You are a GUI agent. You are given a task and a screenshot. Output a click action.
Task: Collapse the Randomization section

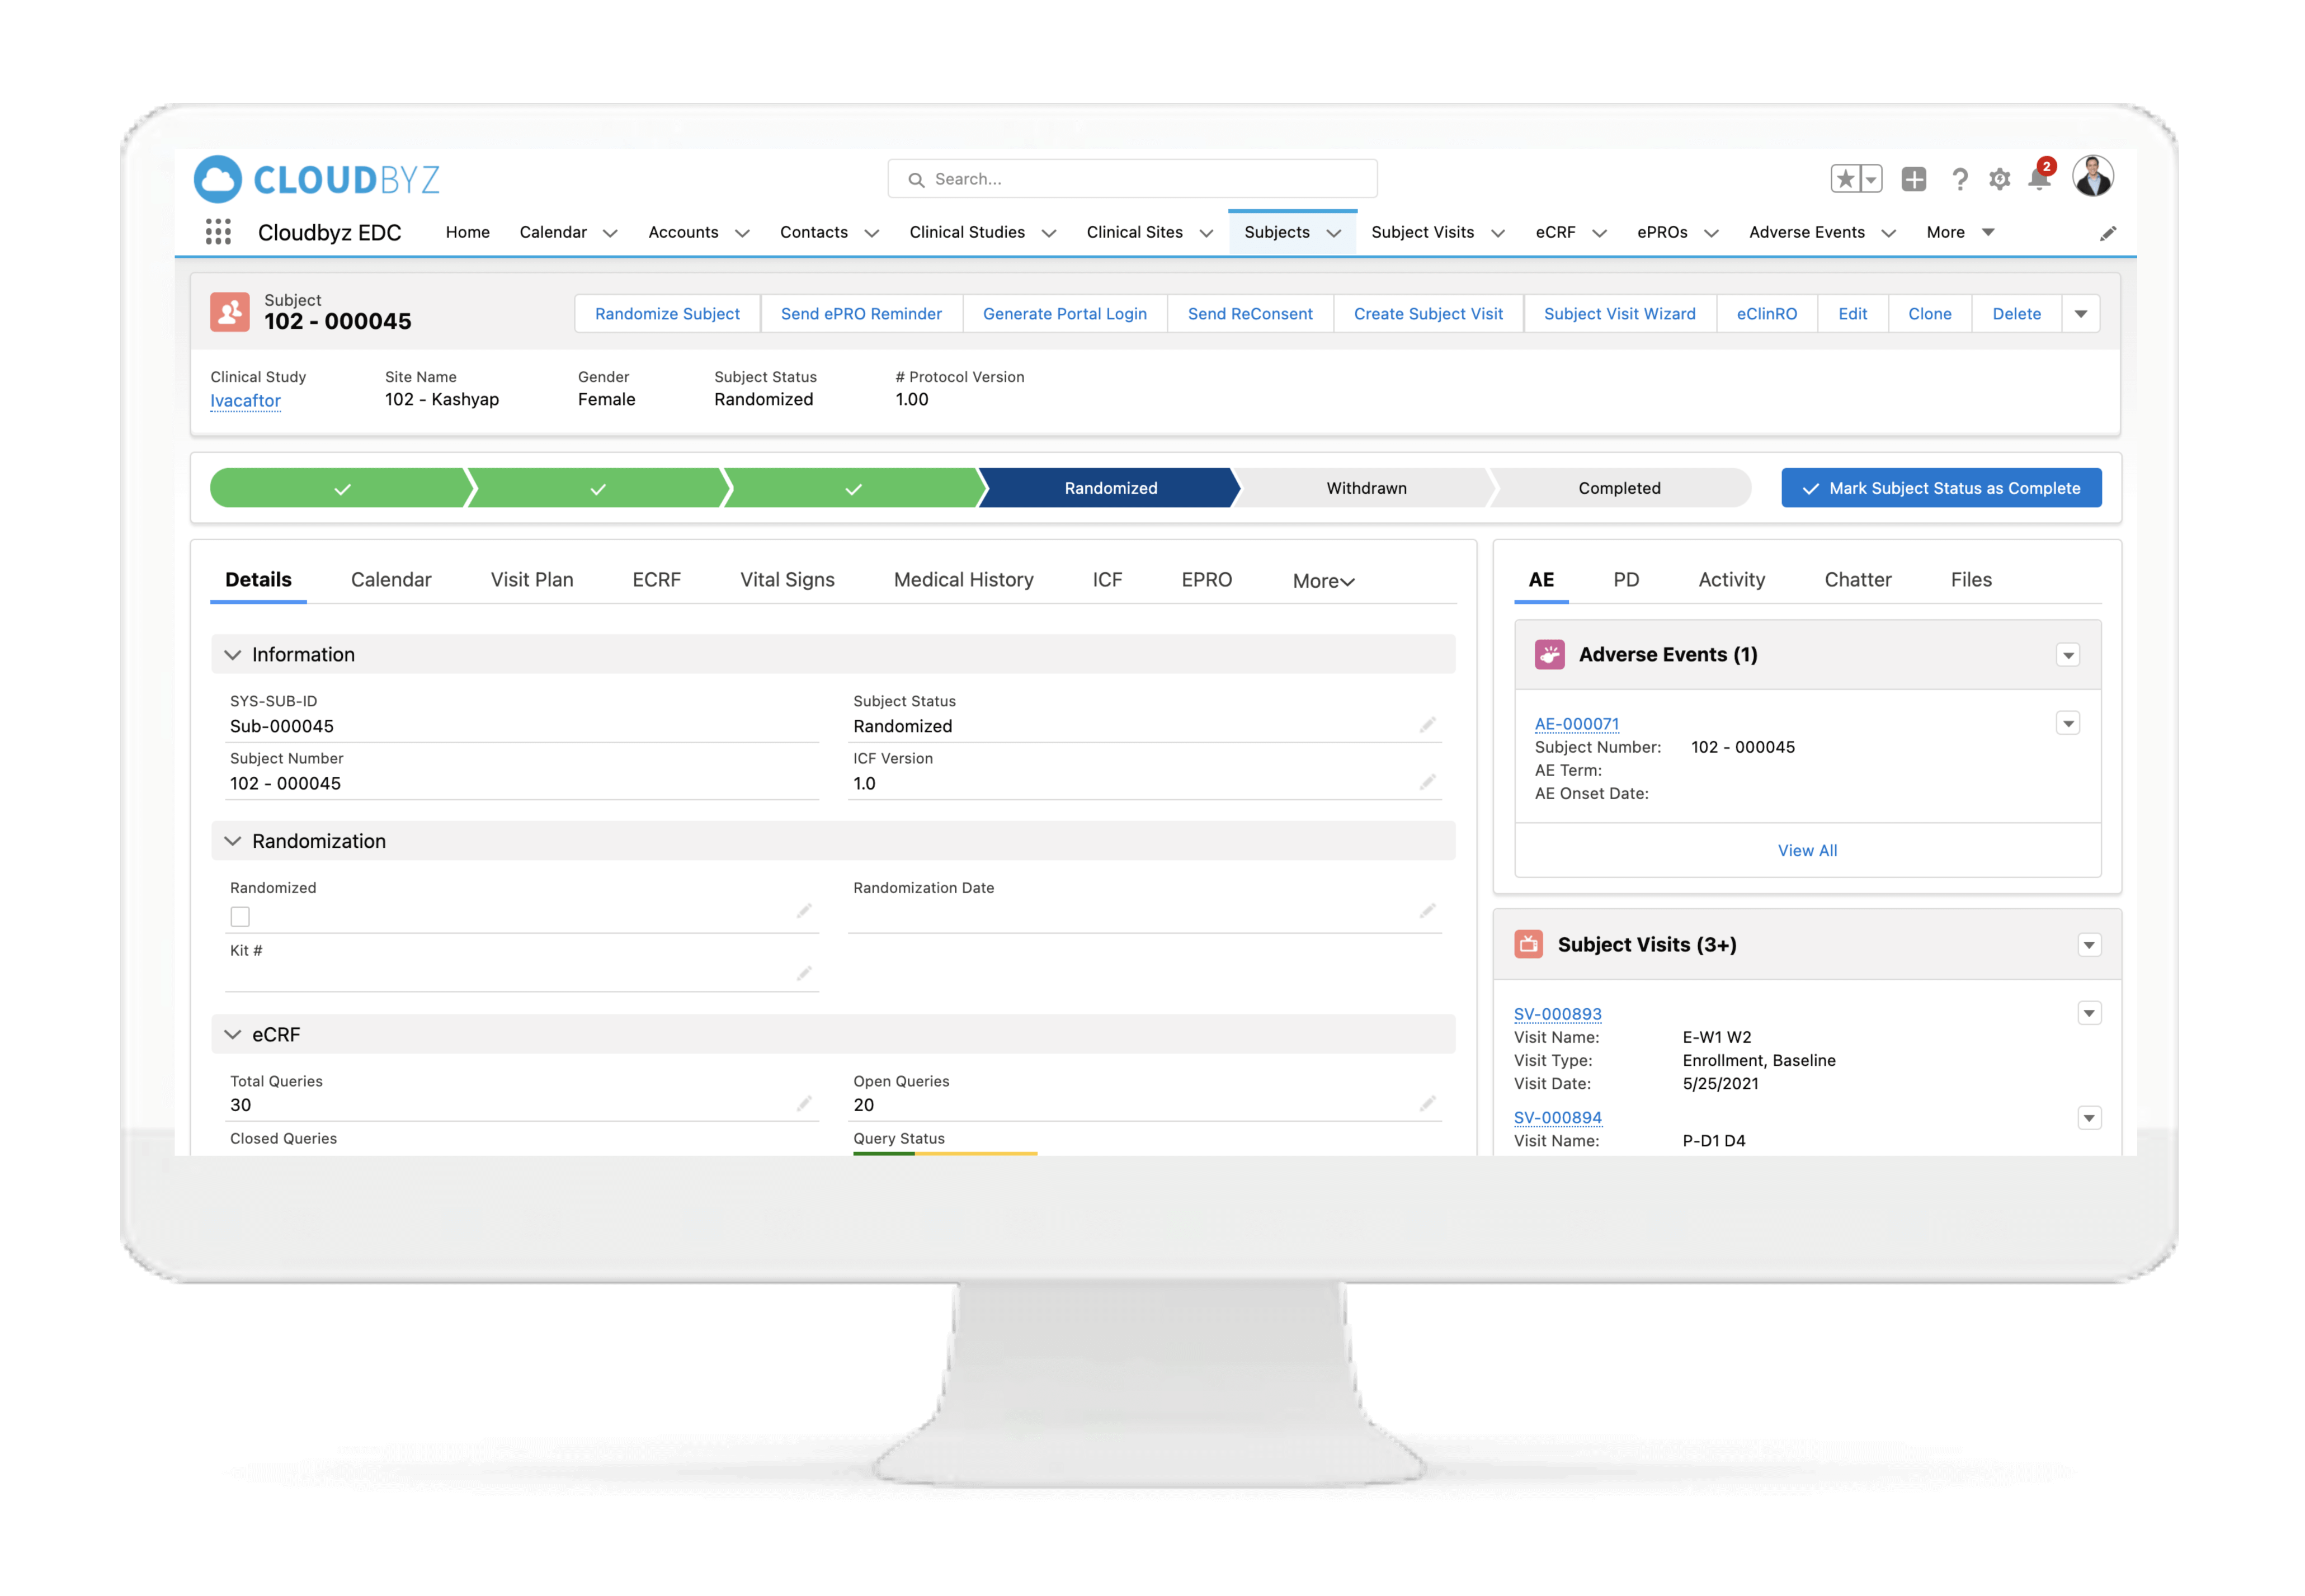point(233,841)
